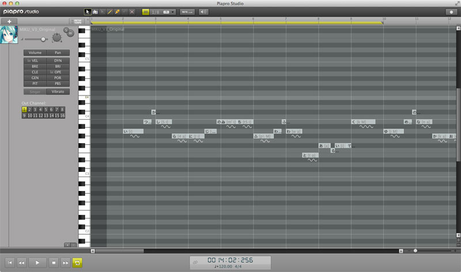Click the vertical scrollbar up arrow
Viewport: 461px width, 272px height.
(458, 28)
